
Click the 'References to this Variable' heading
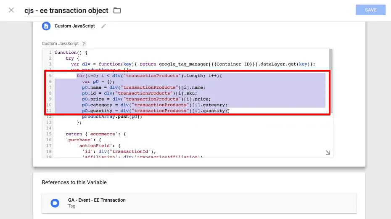[74, 182]
